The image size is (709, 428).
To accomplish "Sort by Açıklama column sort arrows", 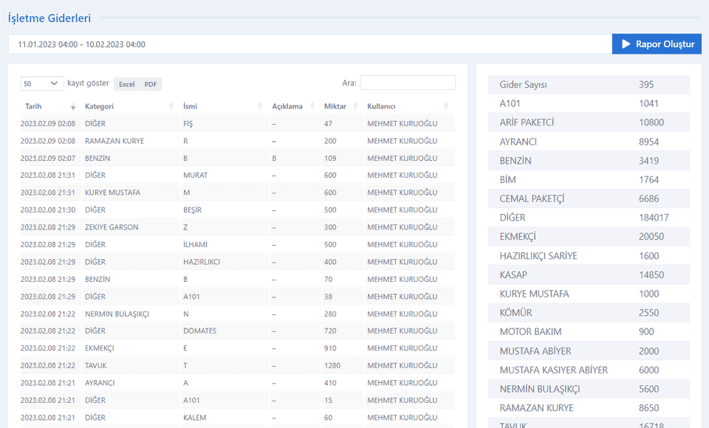I will click(x=312, y=106).
